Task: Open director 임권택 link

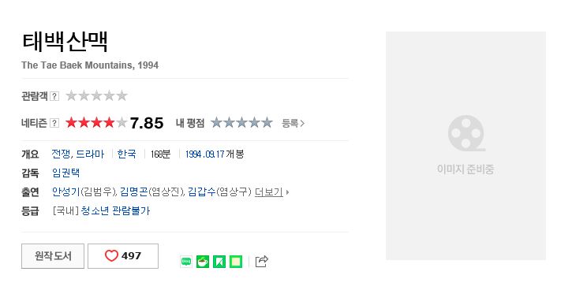Action: pyautogui.click(x=66, y=173)
